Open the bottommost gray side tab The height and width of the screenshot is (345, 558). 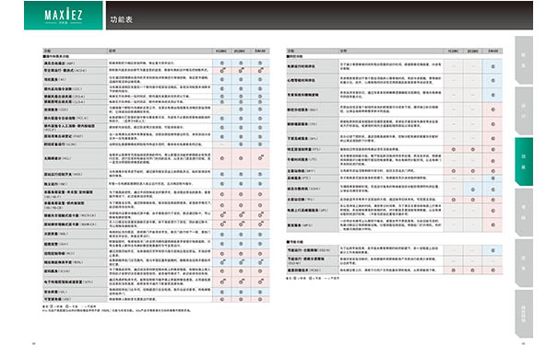click(524, 314)
